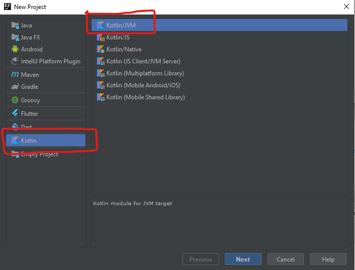Select Groovy project type

[x=45, y=100]
